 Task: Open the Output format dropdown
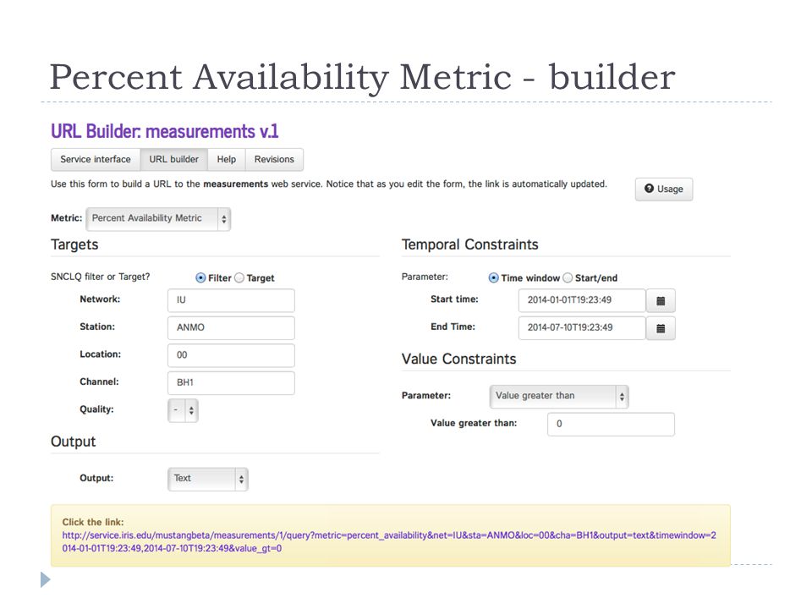tap(208, 479)
